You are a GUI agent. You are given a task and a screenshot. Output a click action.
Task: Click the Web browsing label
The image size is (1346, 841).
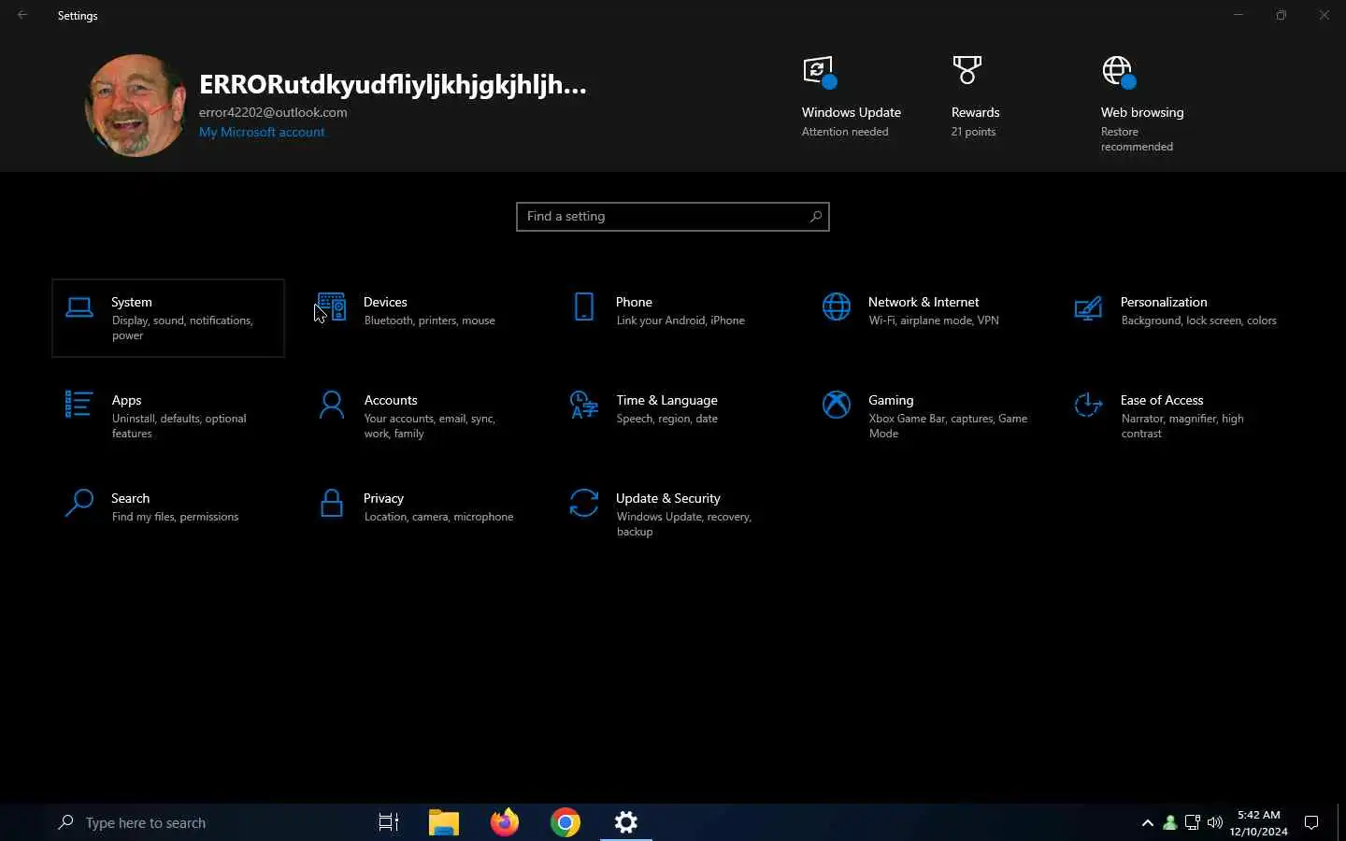pos(1142,112)
